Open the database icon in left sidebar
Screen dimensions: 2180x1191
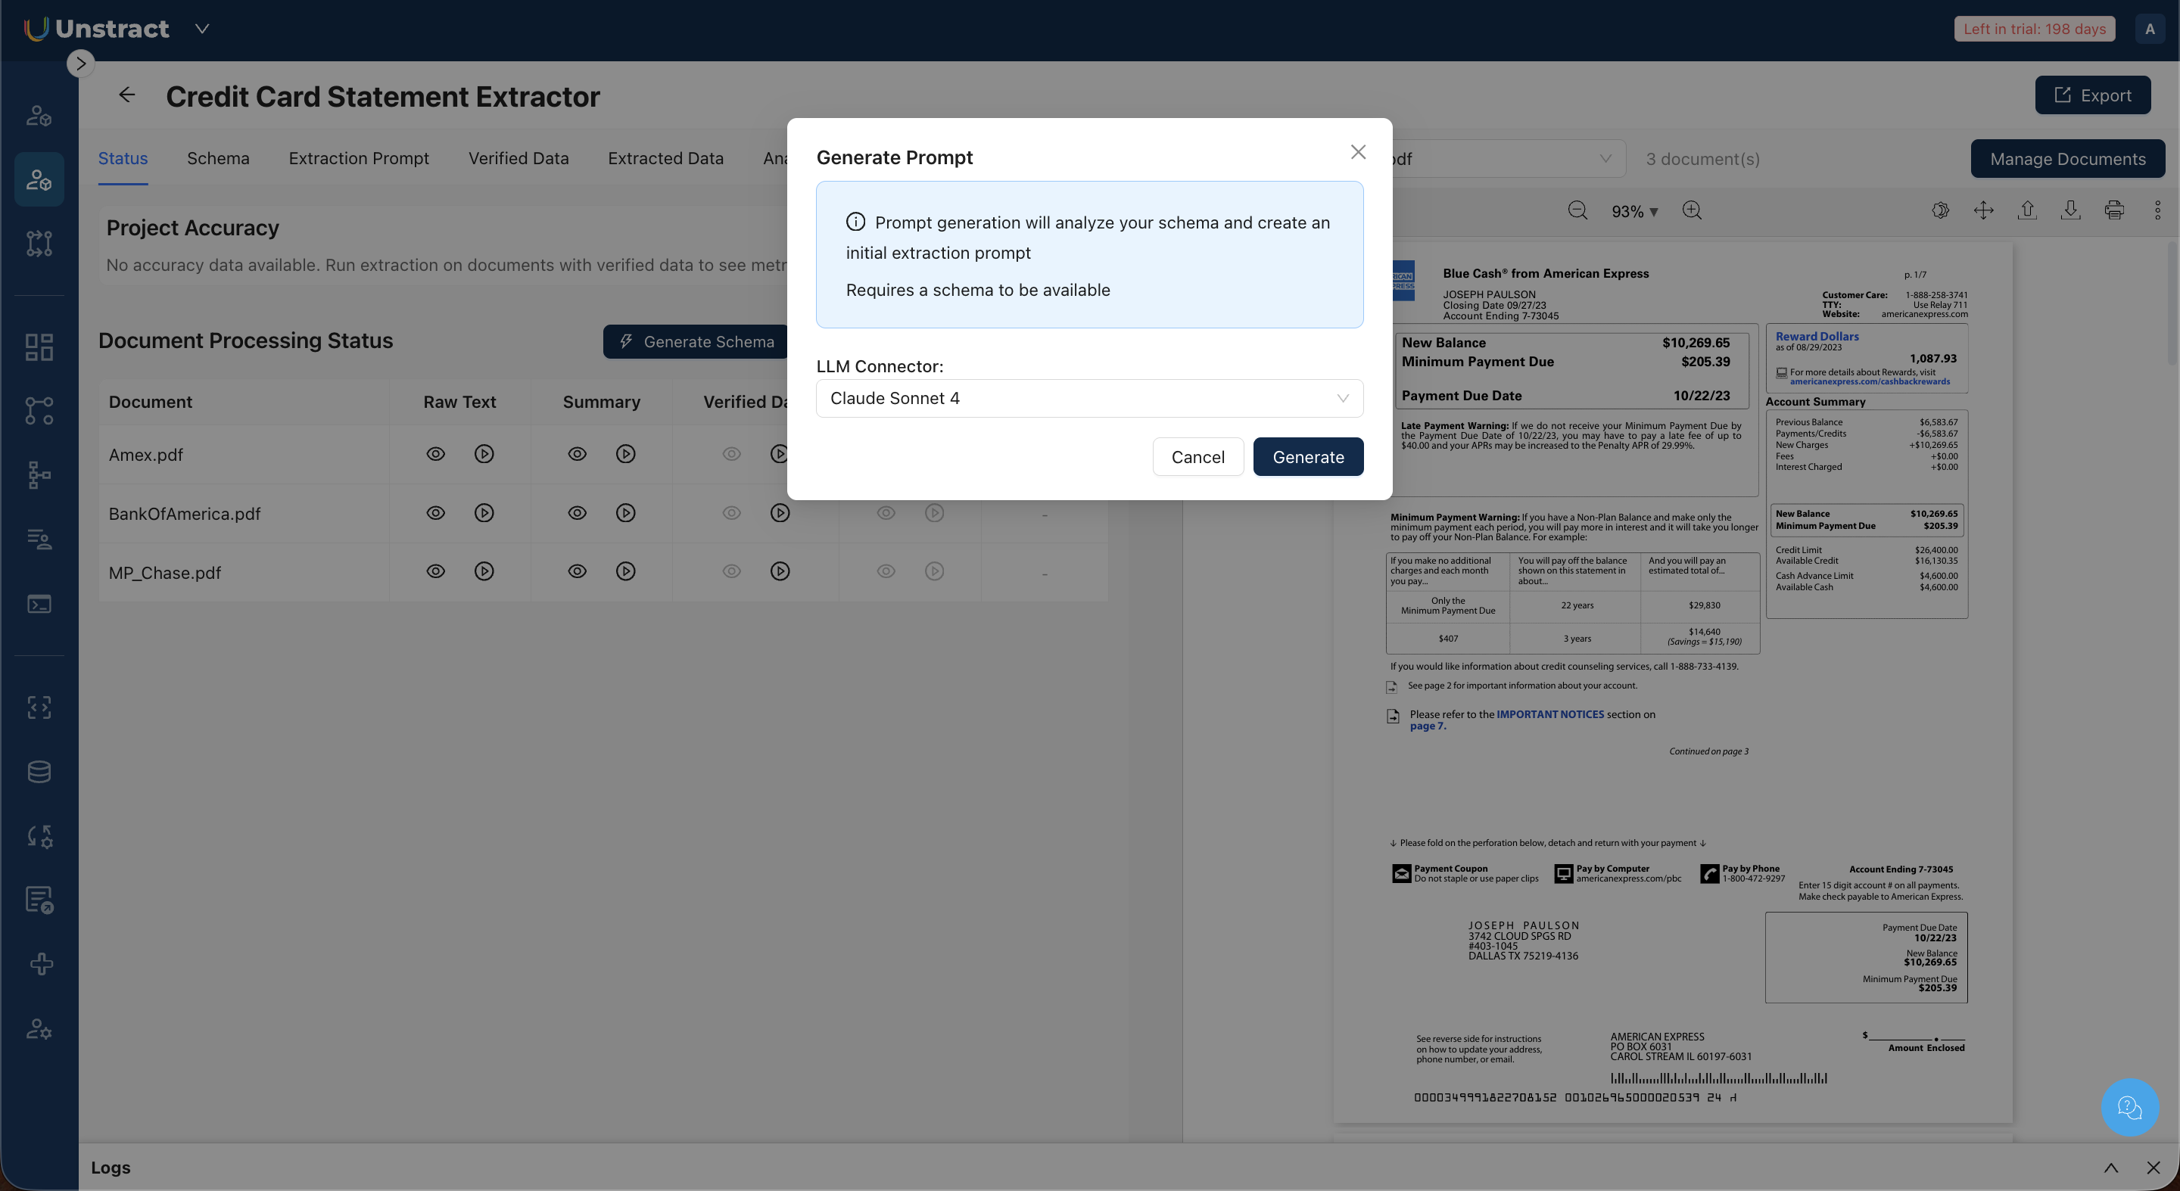[39, 772]
